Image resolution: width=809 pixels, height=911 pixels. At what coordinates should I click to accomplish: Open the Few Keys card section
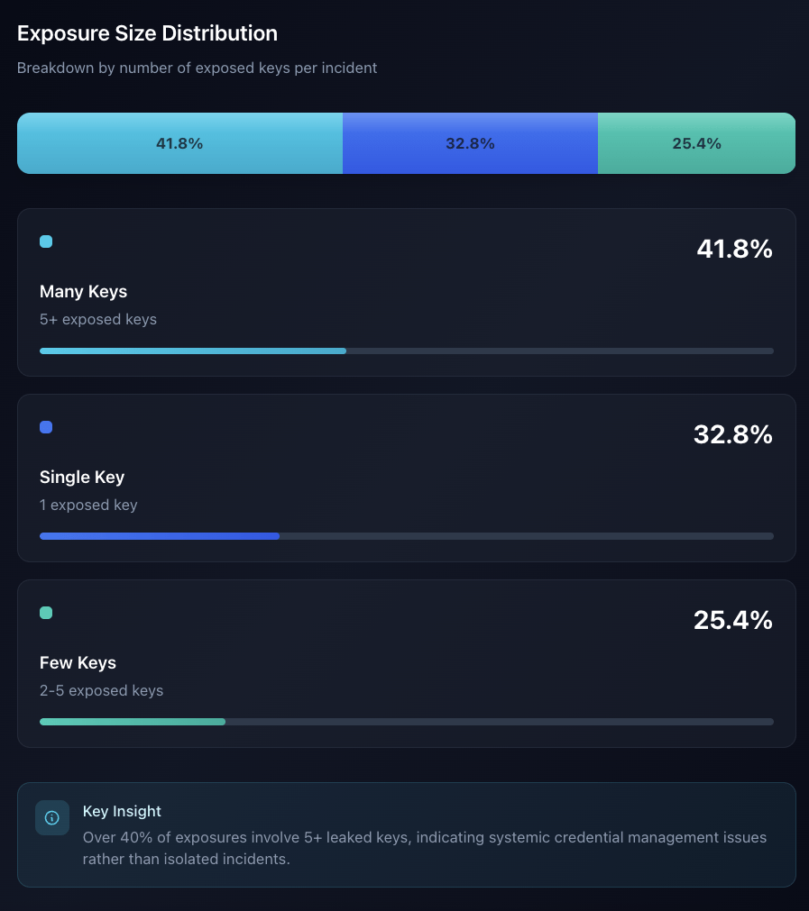click(x=406, y=662)
